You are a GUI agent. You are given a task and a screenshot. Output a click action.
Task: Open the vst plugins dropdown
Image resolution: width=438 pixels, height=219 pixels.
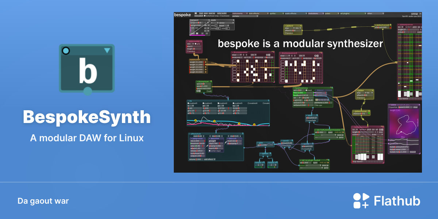(353, 14)
